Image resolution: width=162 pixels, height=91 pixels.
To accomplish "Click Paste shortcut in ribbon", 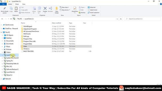I will click(x=25, y=13).
